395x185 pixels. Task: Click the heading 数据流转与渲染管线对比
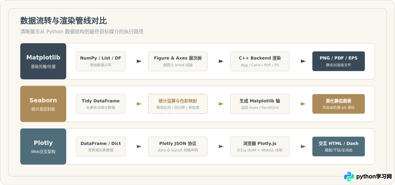pos(64,21)
